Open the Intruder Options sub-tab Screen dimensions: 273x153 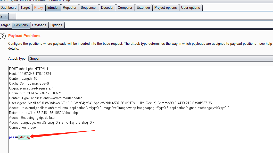[x=56, y=25]
